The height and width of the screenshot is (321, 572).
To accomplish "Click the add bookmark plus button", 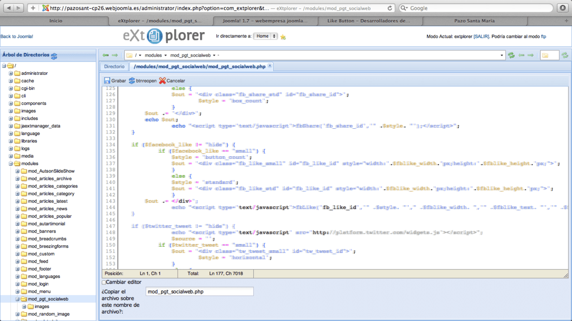I will pyautogui.click(x=33, y=8).
